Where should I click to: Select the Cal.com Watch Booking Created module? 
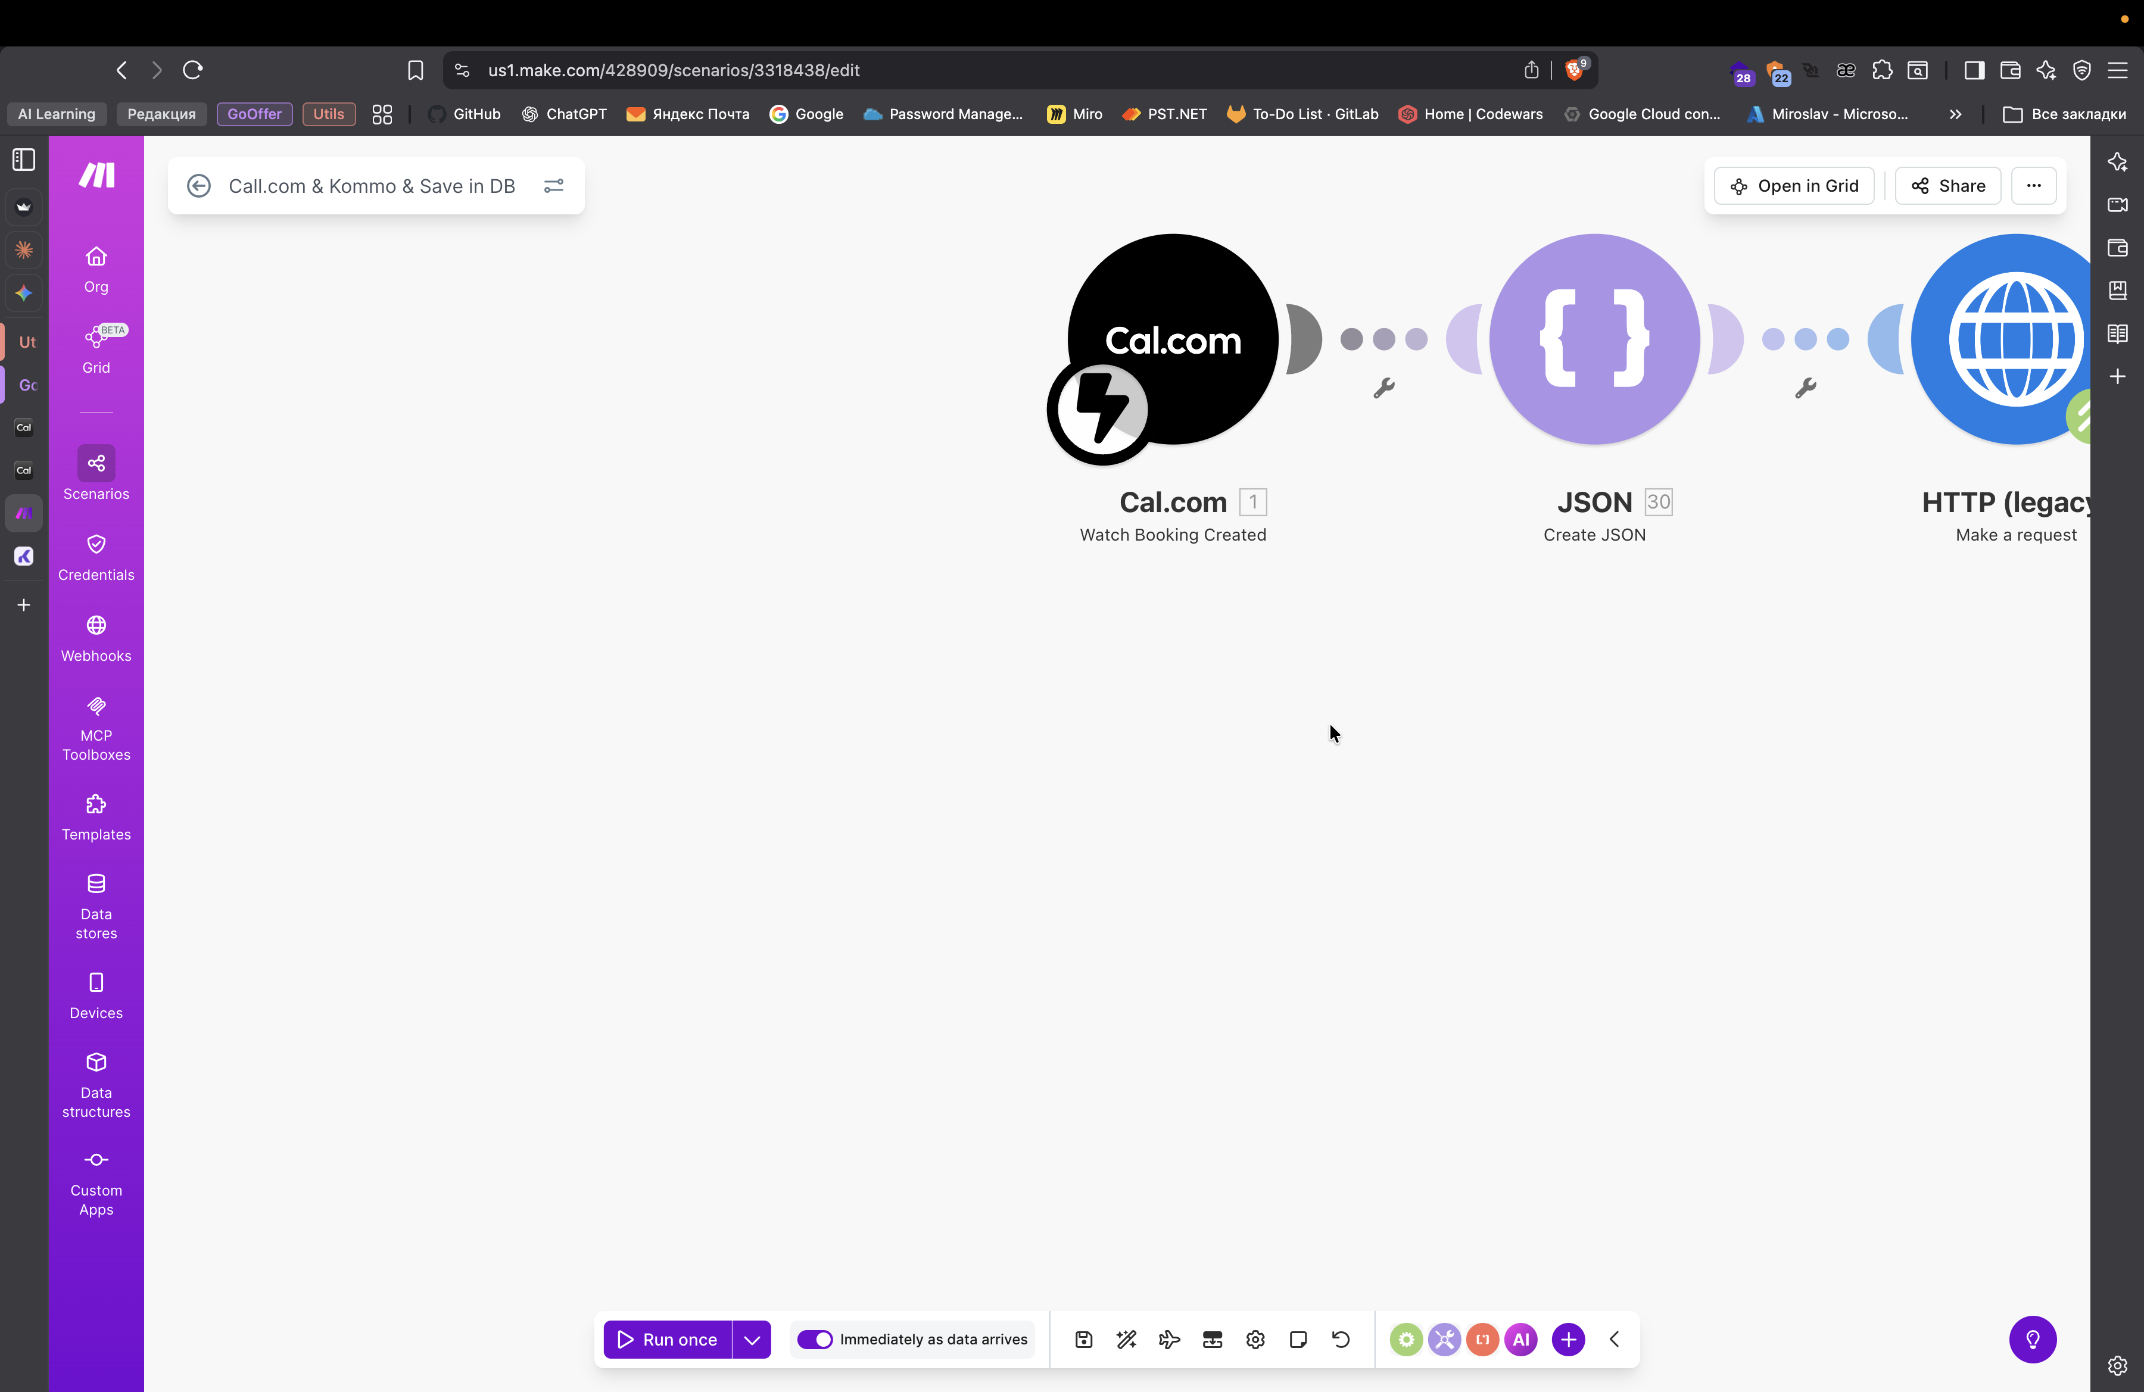coord(1172,341)
